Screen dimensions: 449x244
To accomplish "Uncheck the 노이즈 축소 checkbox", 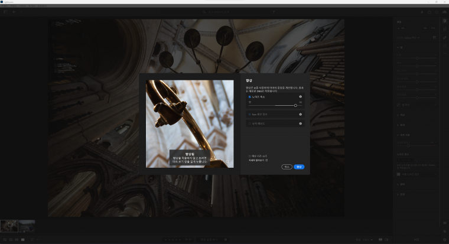I will point(250,97).
